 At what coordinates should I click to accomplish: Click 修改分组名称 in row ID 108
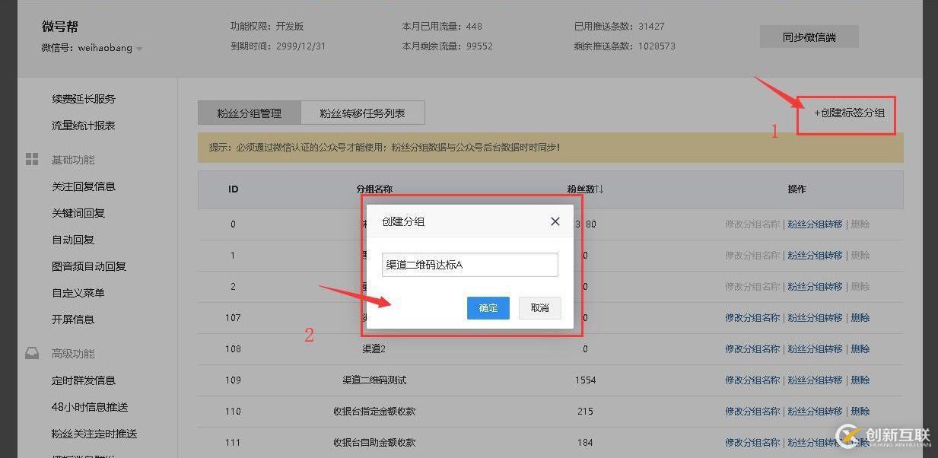[752, 348]
